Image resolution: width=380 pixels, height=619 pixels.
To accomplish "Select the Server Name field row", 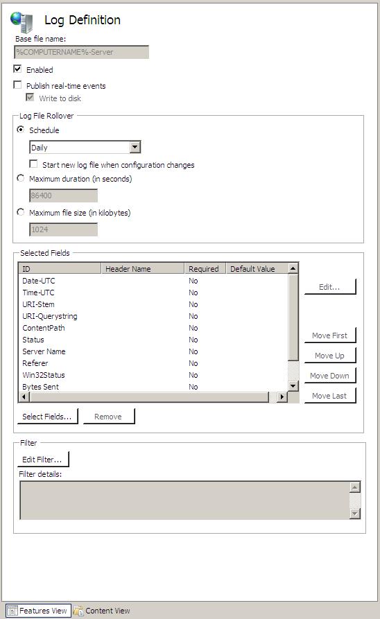I will click(x=153, y=351).
